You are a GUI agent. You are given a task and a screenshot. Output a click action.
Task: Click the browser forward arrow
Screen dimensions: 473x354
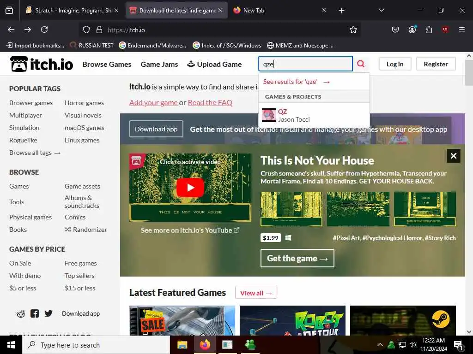[x=28, y=29]
